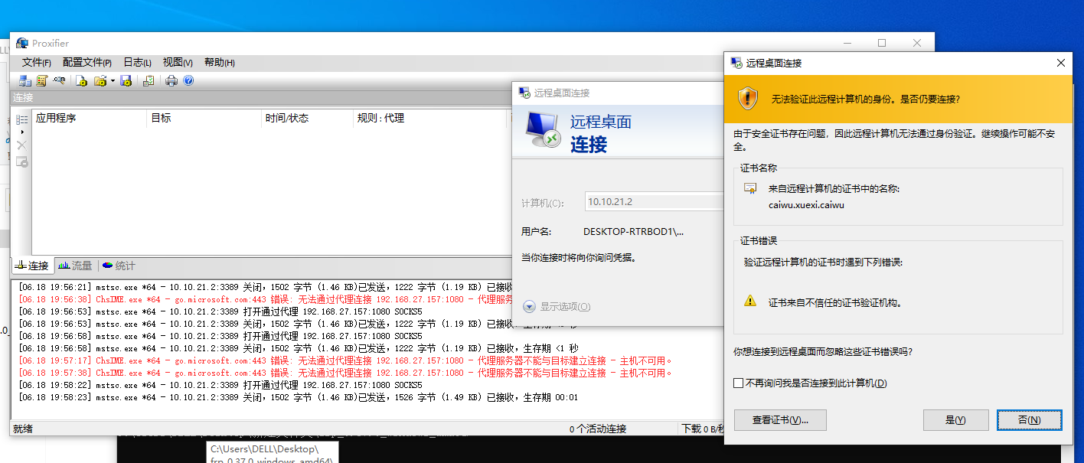This screenshot has height=463, width=1084.
Task: Click the 就绪 status bar text
Action: click(23, 429)
